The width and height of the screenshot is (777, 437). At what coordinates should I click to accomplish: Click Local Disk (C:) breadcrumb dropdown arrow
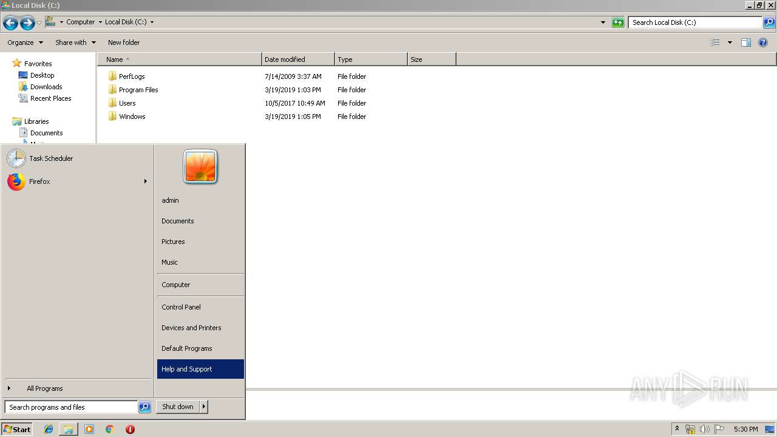click(x=152, y=22)
